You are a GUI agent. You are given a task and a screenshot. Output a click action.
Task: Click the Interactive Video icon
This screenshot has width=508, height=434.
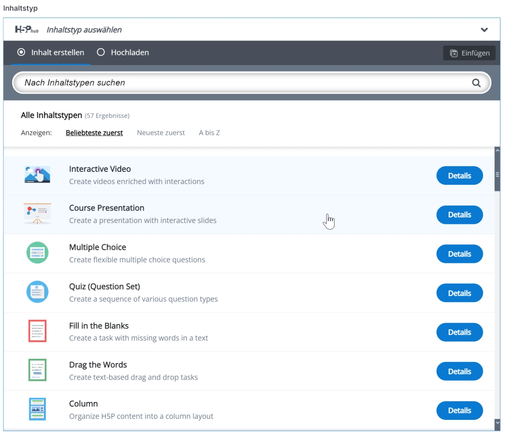(x=37, y=175)
